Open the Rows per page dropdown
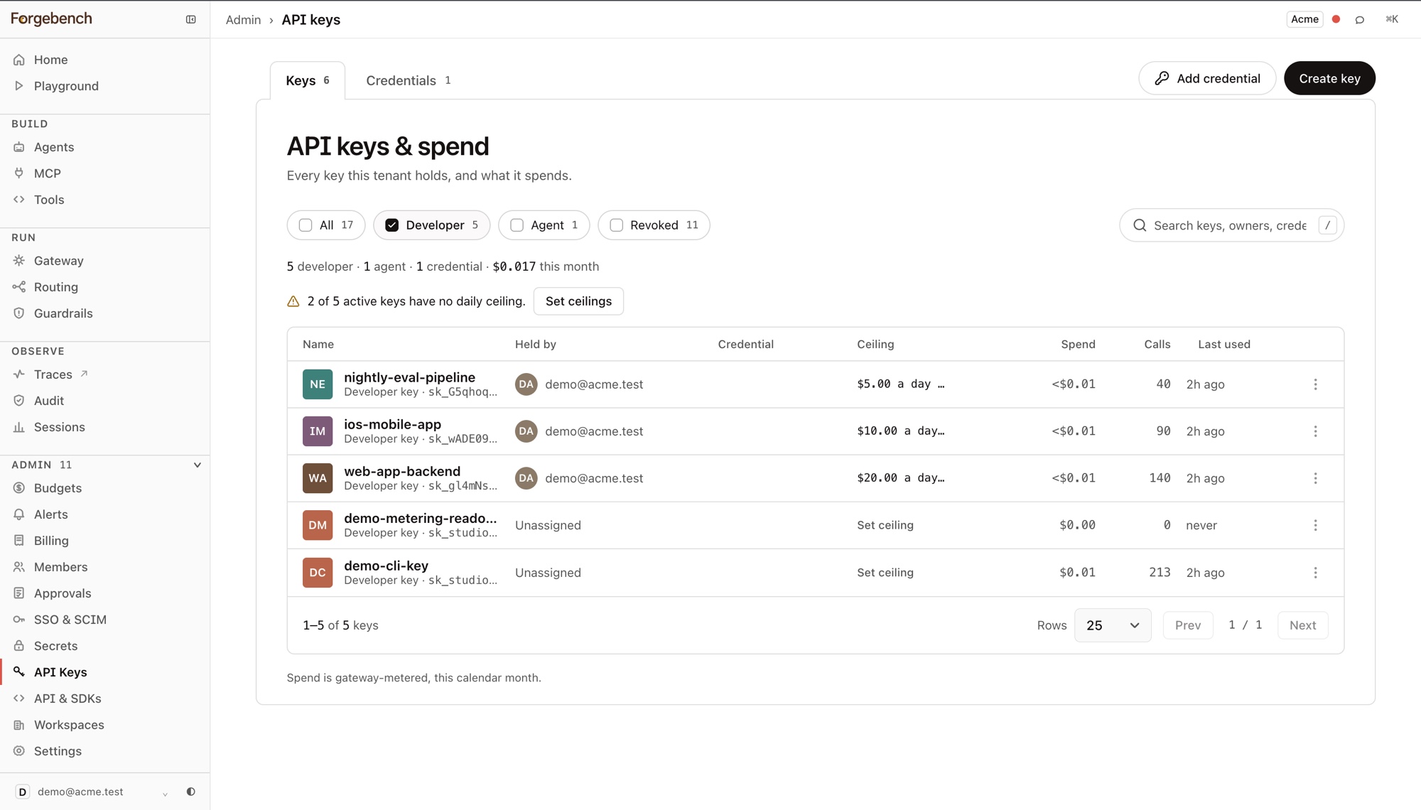 1113,625
